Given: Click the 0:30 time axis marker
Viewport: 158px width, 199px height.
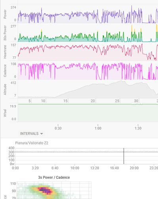Looking at the screenshot, I should coord(58,128).
